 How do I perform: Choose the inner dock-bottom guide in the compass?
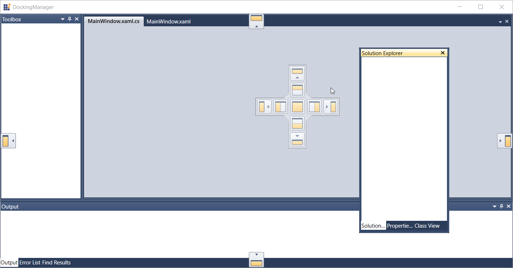click(x=297, y=123)
